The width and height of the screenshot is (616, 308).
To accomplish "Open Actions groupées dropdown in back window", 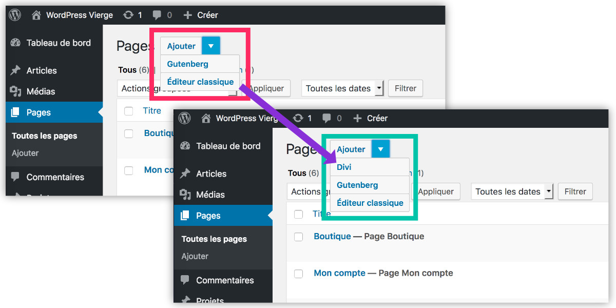I will coord(178,88).
